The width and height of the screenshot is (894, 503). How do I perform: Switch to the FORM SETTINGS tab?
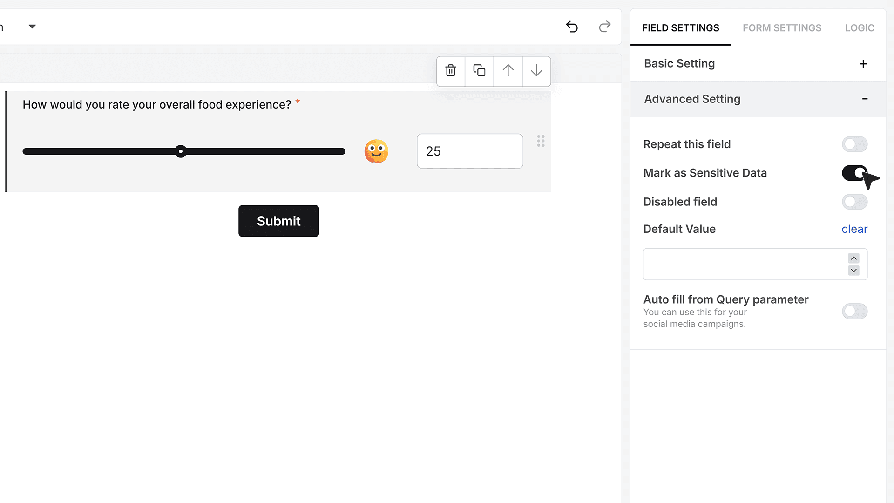tap(782, 28)
